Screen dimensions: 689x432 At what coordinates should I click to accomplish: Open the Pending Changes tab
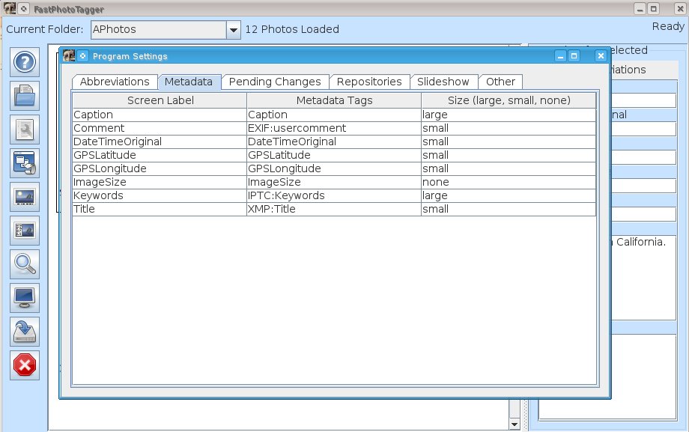pos(274,82)
